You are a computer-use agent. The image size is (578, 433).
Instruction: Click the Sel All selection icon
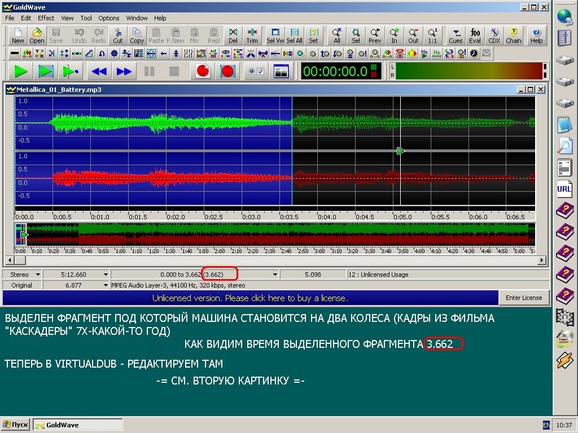point(294,36)
